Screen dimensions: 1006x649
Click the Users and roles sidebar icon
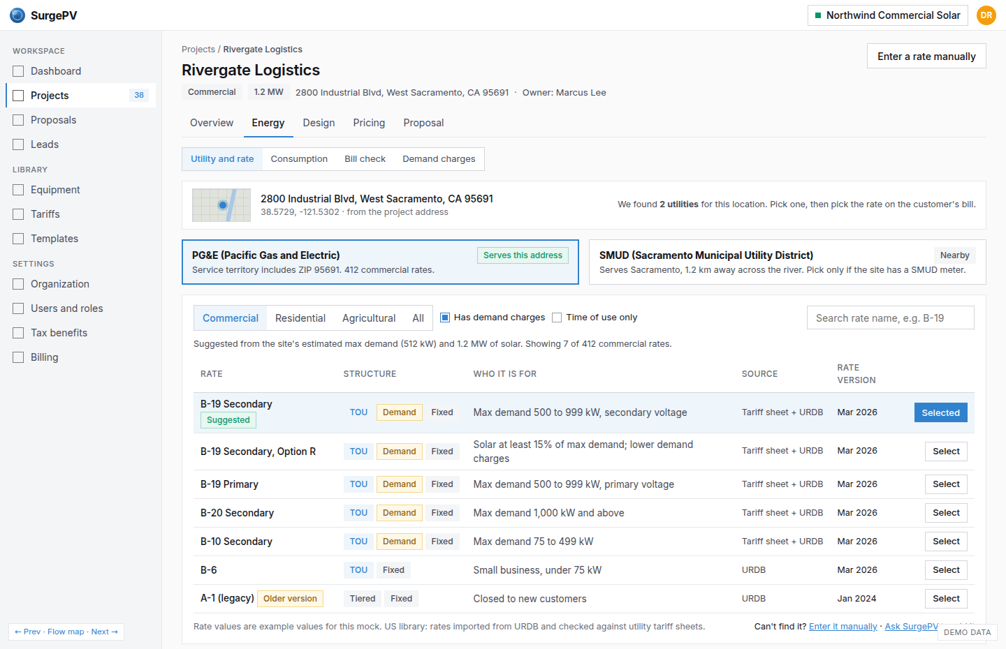coord(18,308)
